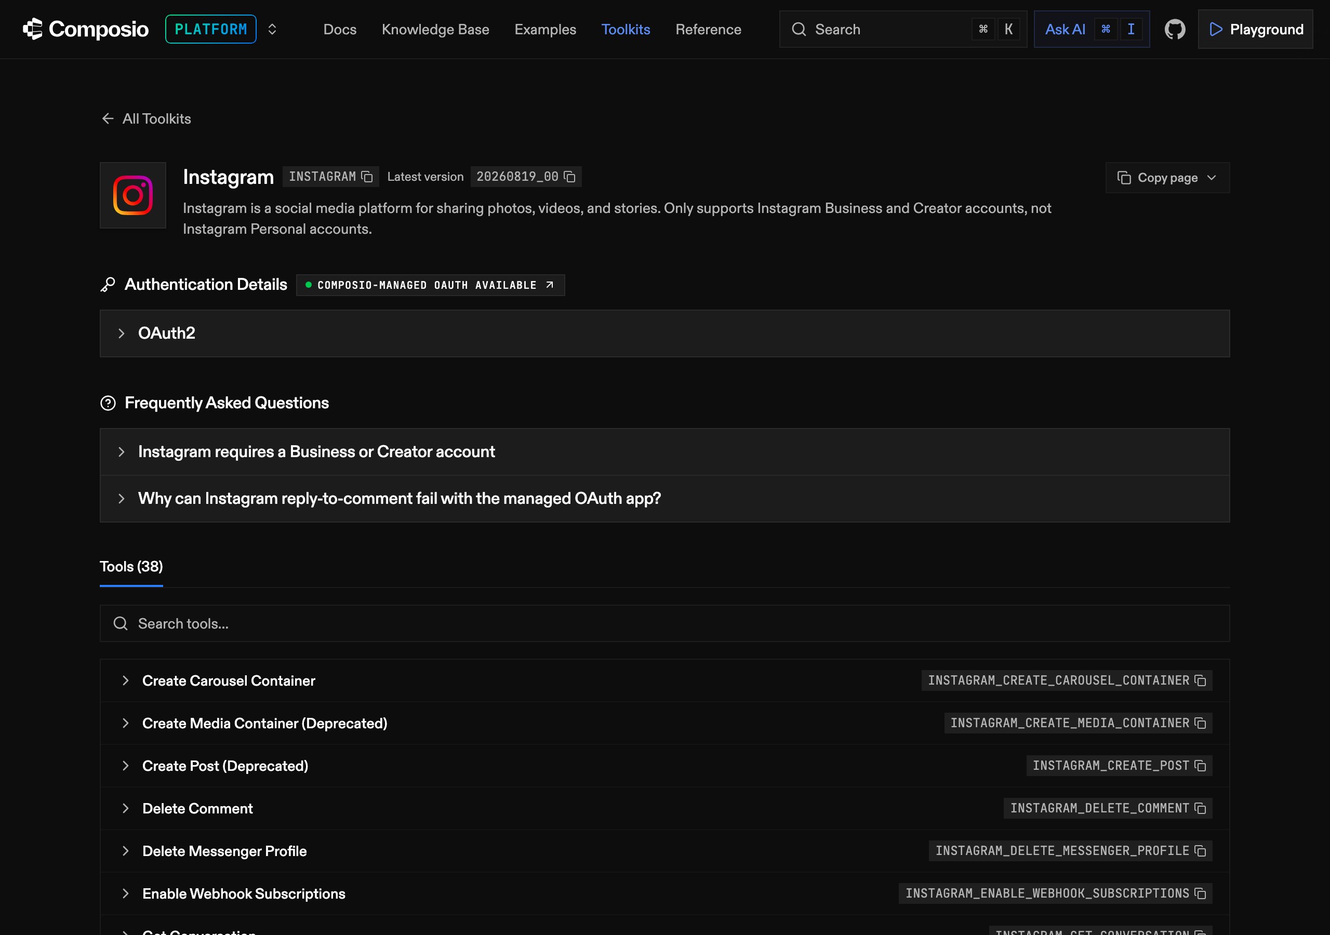Click the Instagram logo thumbnail
1330x935 pixels.
132,195
